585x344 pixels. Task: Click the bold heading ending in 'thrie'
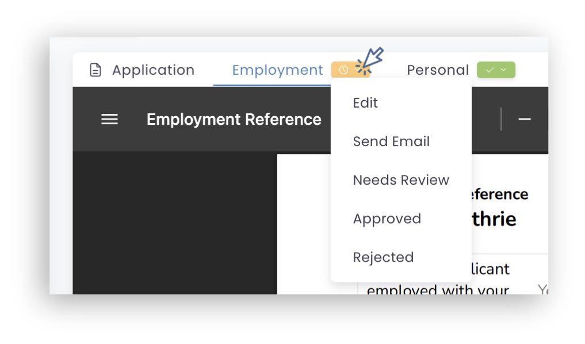[494, 219]
